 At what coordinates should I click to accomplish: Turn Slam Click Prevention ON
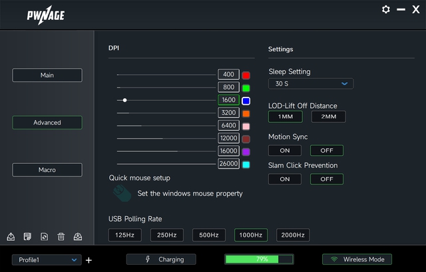(x=285, y=179)
